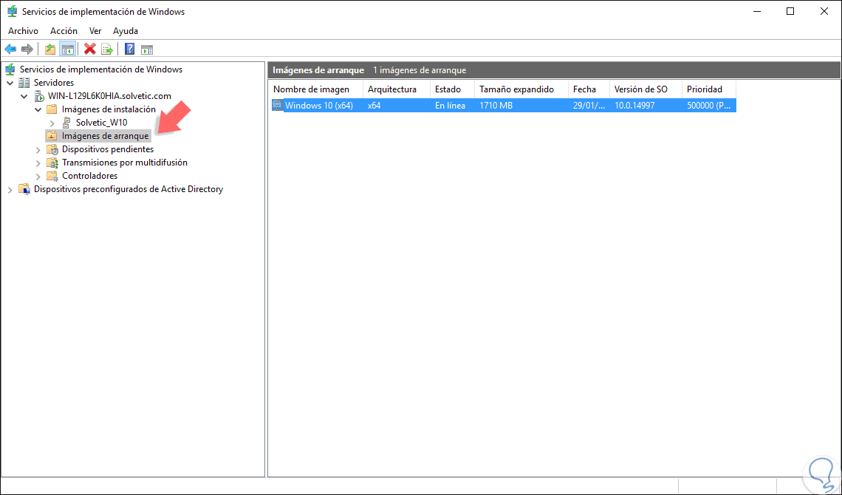
Task: Open Help via the question mark icon
Action: coord(129,49)
